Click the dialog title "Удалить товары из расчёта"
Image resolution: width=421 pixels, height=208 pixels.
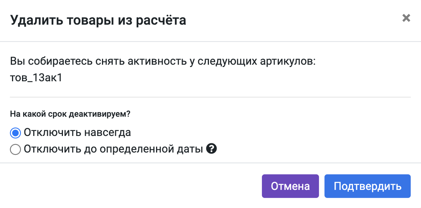tap(98, 20)
